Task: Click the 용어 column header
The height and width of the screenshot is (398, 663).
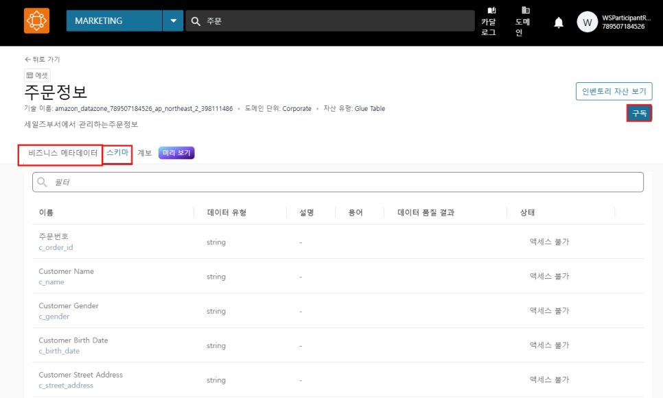Action: point(356,212)
